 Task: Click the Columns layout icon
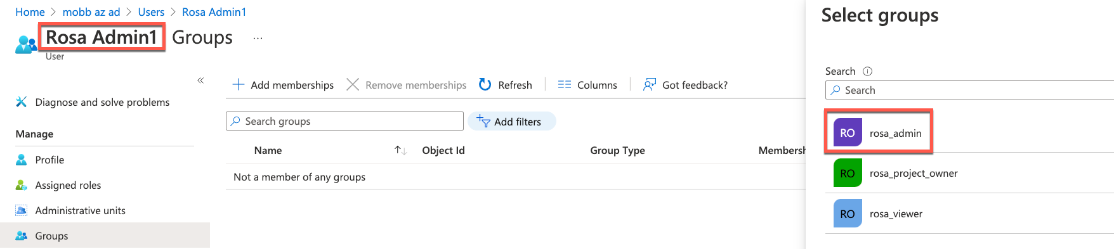[565, 85]
